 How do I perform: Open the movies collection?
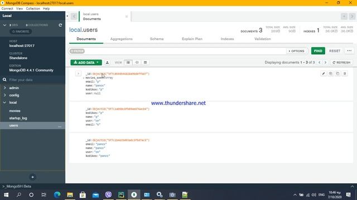click(15, 111)
